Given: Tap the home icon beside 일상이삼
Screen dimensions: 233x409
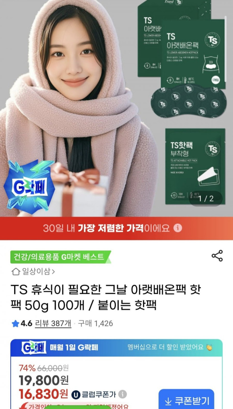Looking at the screenshot, I should point(16,271).
